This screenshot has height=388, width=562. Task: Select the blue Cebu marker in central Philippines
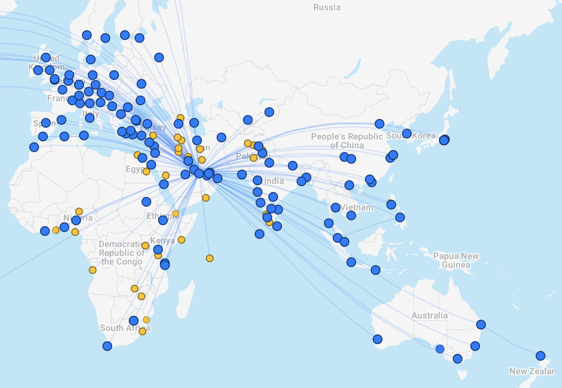click(400, 217)
